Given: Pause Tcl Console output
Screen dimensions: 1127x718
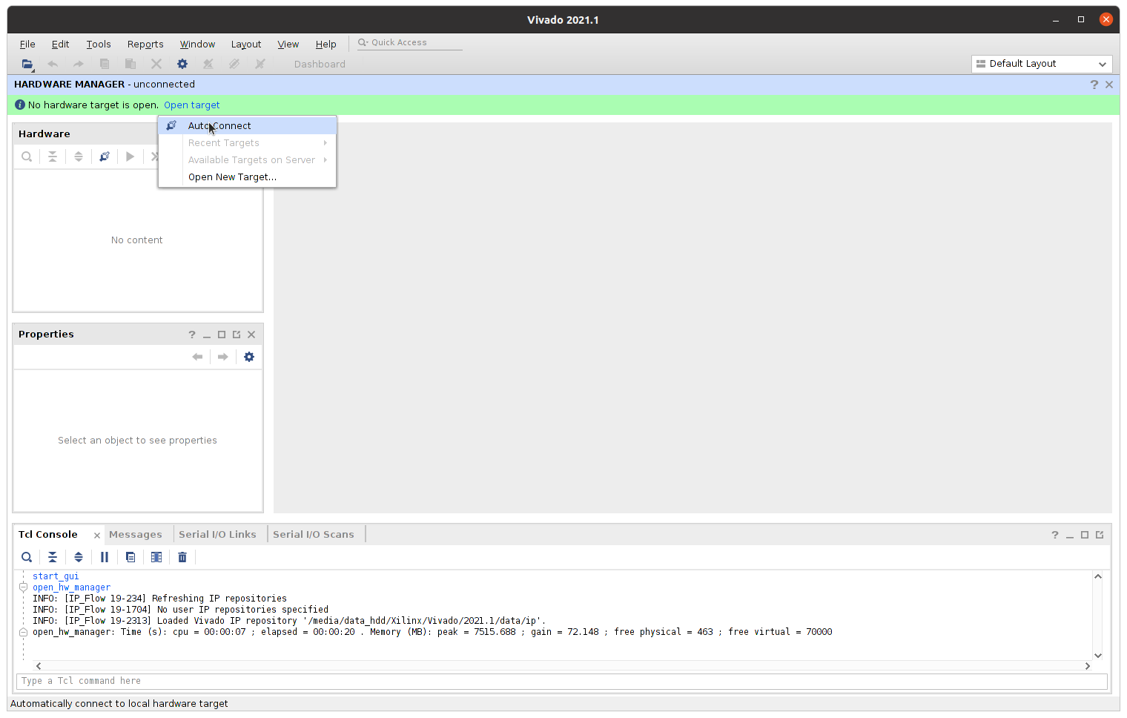Looking at the screenshot, I should click(x=105, y=557).
